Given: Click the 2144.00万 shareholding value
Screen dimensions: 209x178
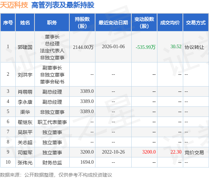Looking at the screenshot, I should pyautogui.click(x=83, y=47).
